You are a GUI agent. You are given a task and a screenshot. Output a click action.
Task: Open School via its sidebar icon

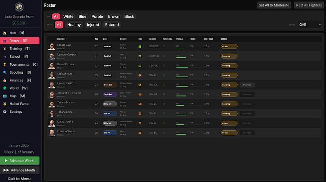5,57
